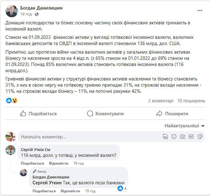The width and height of the screenshot is (210, 196).
Task: Open the GIF picker in comment box
Action: (191, 137)
